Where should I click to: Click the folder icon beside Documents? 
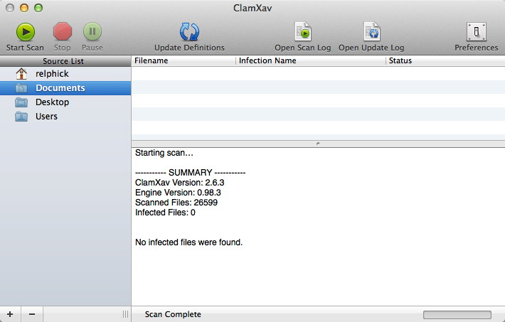[21, 88]
